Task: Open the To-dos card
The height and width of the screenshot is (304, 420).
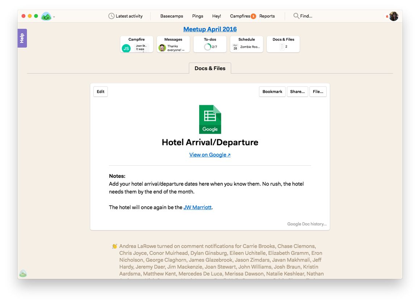Action: coord(210,44)
